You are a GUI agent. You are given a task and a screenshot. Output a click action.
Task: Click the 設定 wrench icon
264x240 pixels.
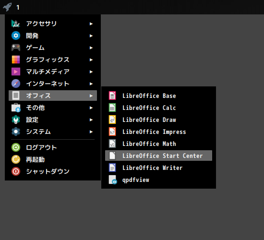click(16, 120)
